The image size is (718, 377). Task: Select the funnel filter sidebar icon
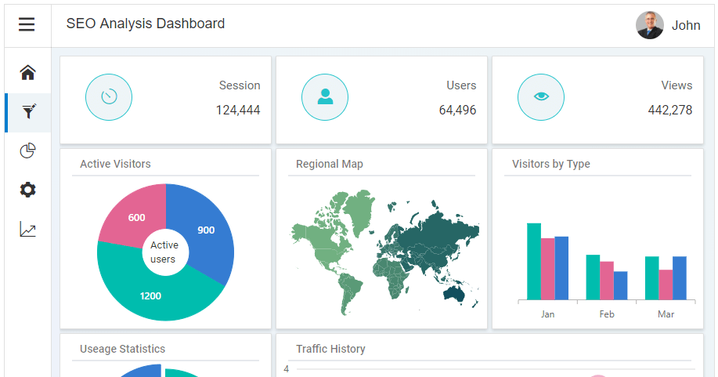[x=28, y=111]
